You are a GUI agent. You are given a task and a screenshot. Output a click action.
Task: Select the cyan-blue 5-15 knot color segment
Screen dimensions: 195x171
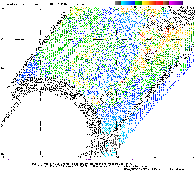tap(128, 3)
